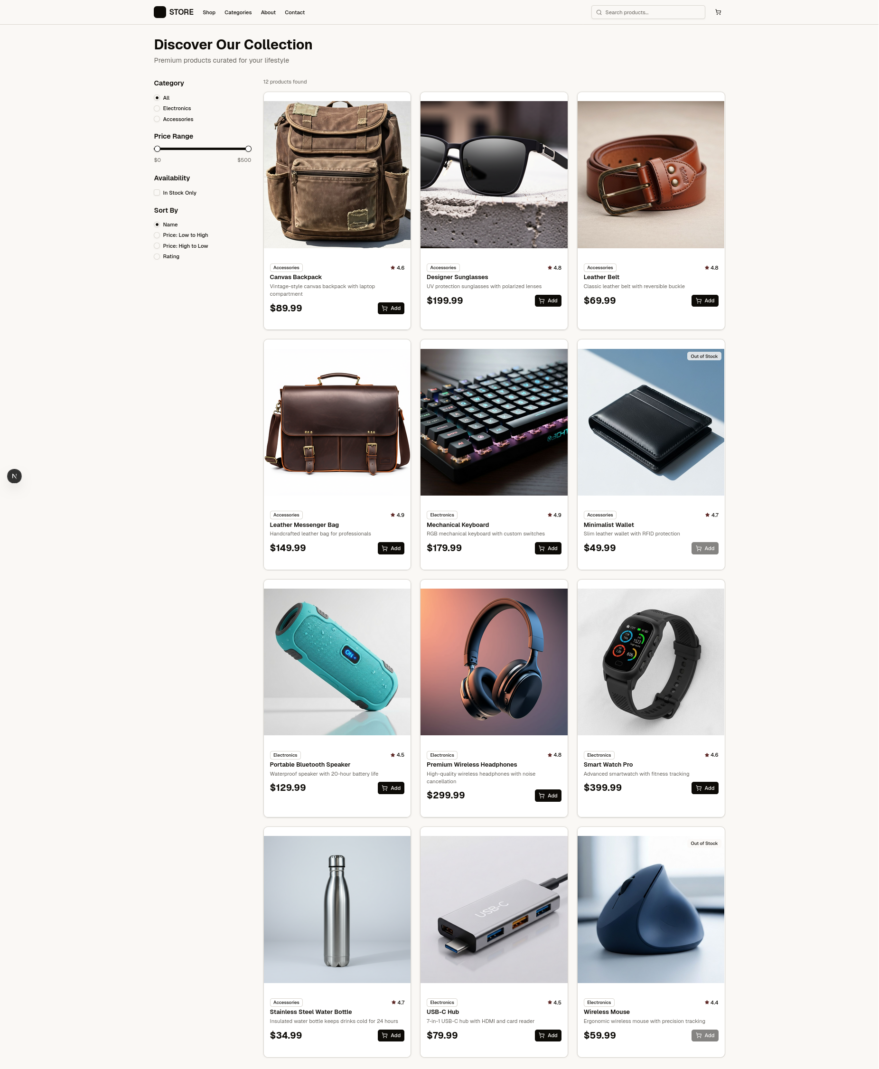
Task: Enable the In Stock Only checkbox
Action: (157, 192)
